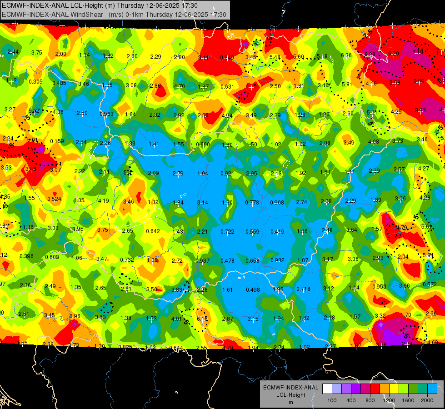Click the legend label 800

pos(370,400)
